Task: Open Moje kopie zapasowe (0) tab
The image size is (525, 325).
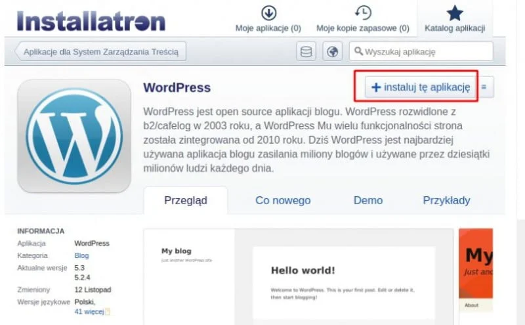Action: [x=363, y=20]
